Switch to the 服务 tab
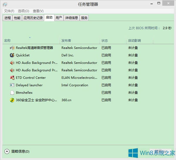This screenshot has width=176, height=160. 84,18
